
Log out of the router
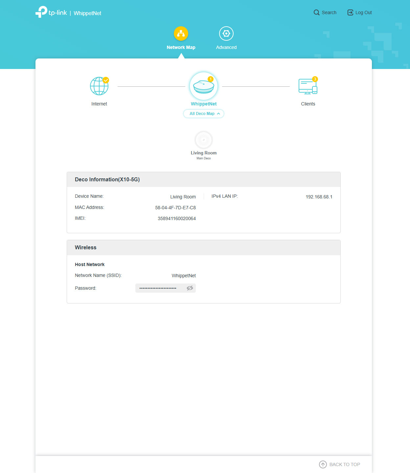pyautogui.click(x=360, y=12)
